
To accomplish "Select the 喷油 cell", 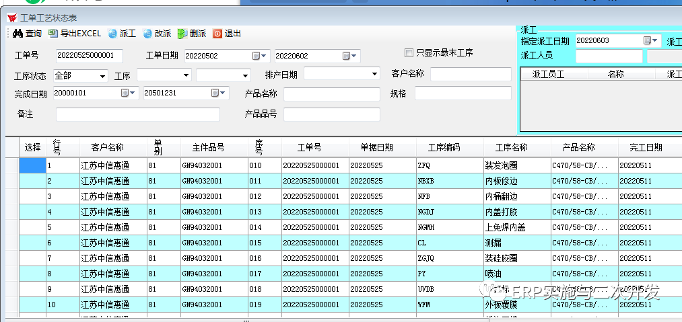I will (x=517, y=274).
